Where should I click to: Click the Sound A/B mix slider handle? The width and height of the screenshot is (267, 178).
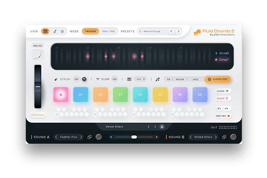134,137
